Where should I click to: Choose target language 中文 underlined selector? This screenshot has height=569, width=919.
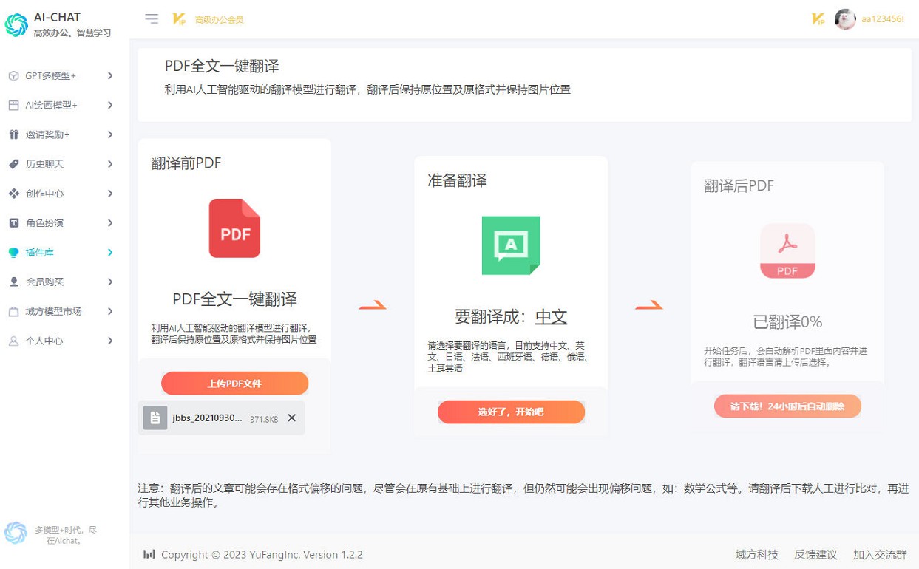click(551, 318)
